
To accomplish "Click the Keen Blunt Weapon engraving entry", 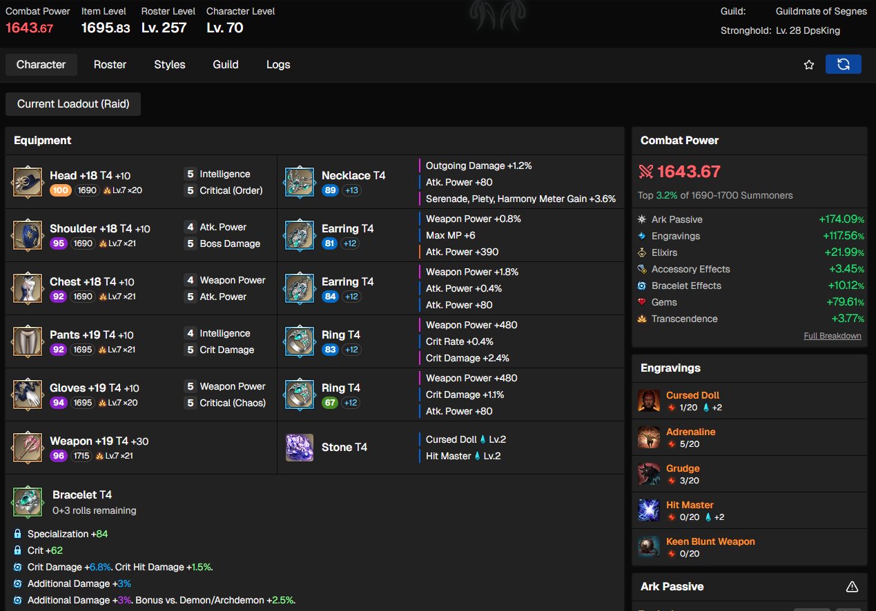I will pyautogui.click(x=710, y=541).
